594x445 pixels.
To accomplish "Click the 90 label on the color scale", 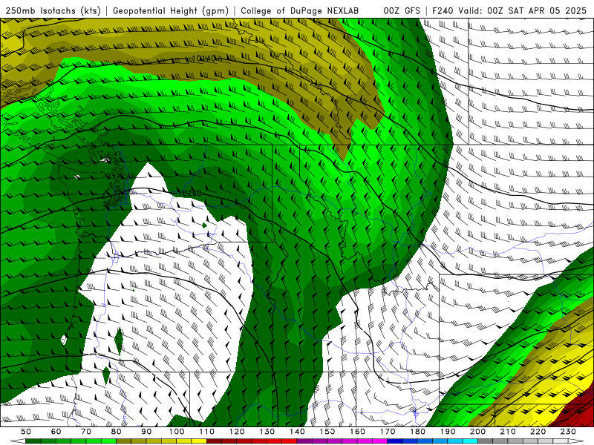I will tap(146, 432).
